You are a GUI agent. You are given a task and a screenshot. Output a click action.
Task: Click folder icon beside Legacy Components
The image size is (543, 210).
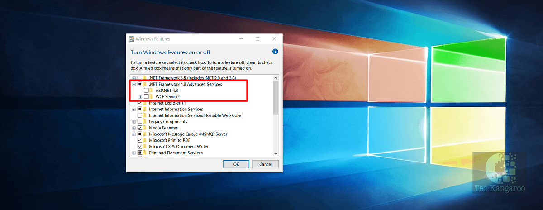(x=146, y=122)
